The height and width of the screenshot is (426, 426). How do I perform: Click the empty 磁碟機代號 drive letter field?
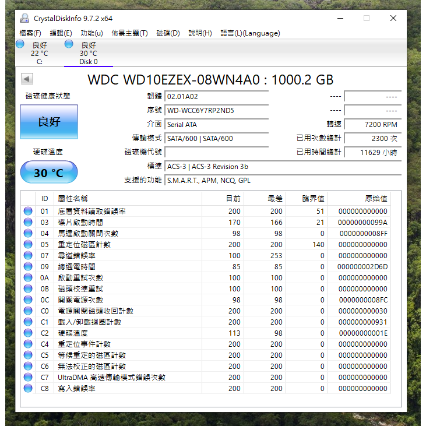tap(217, 153)
